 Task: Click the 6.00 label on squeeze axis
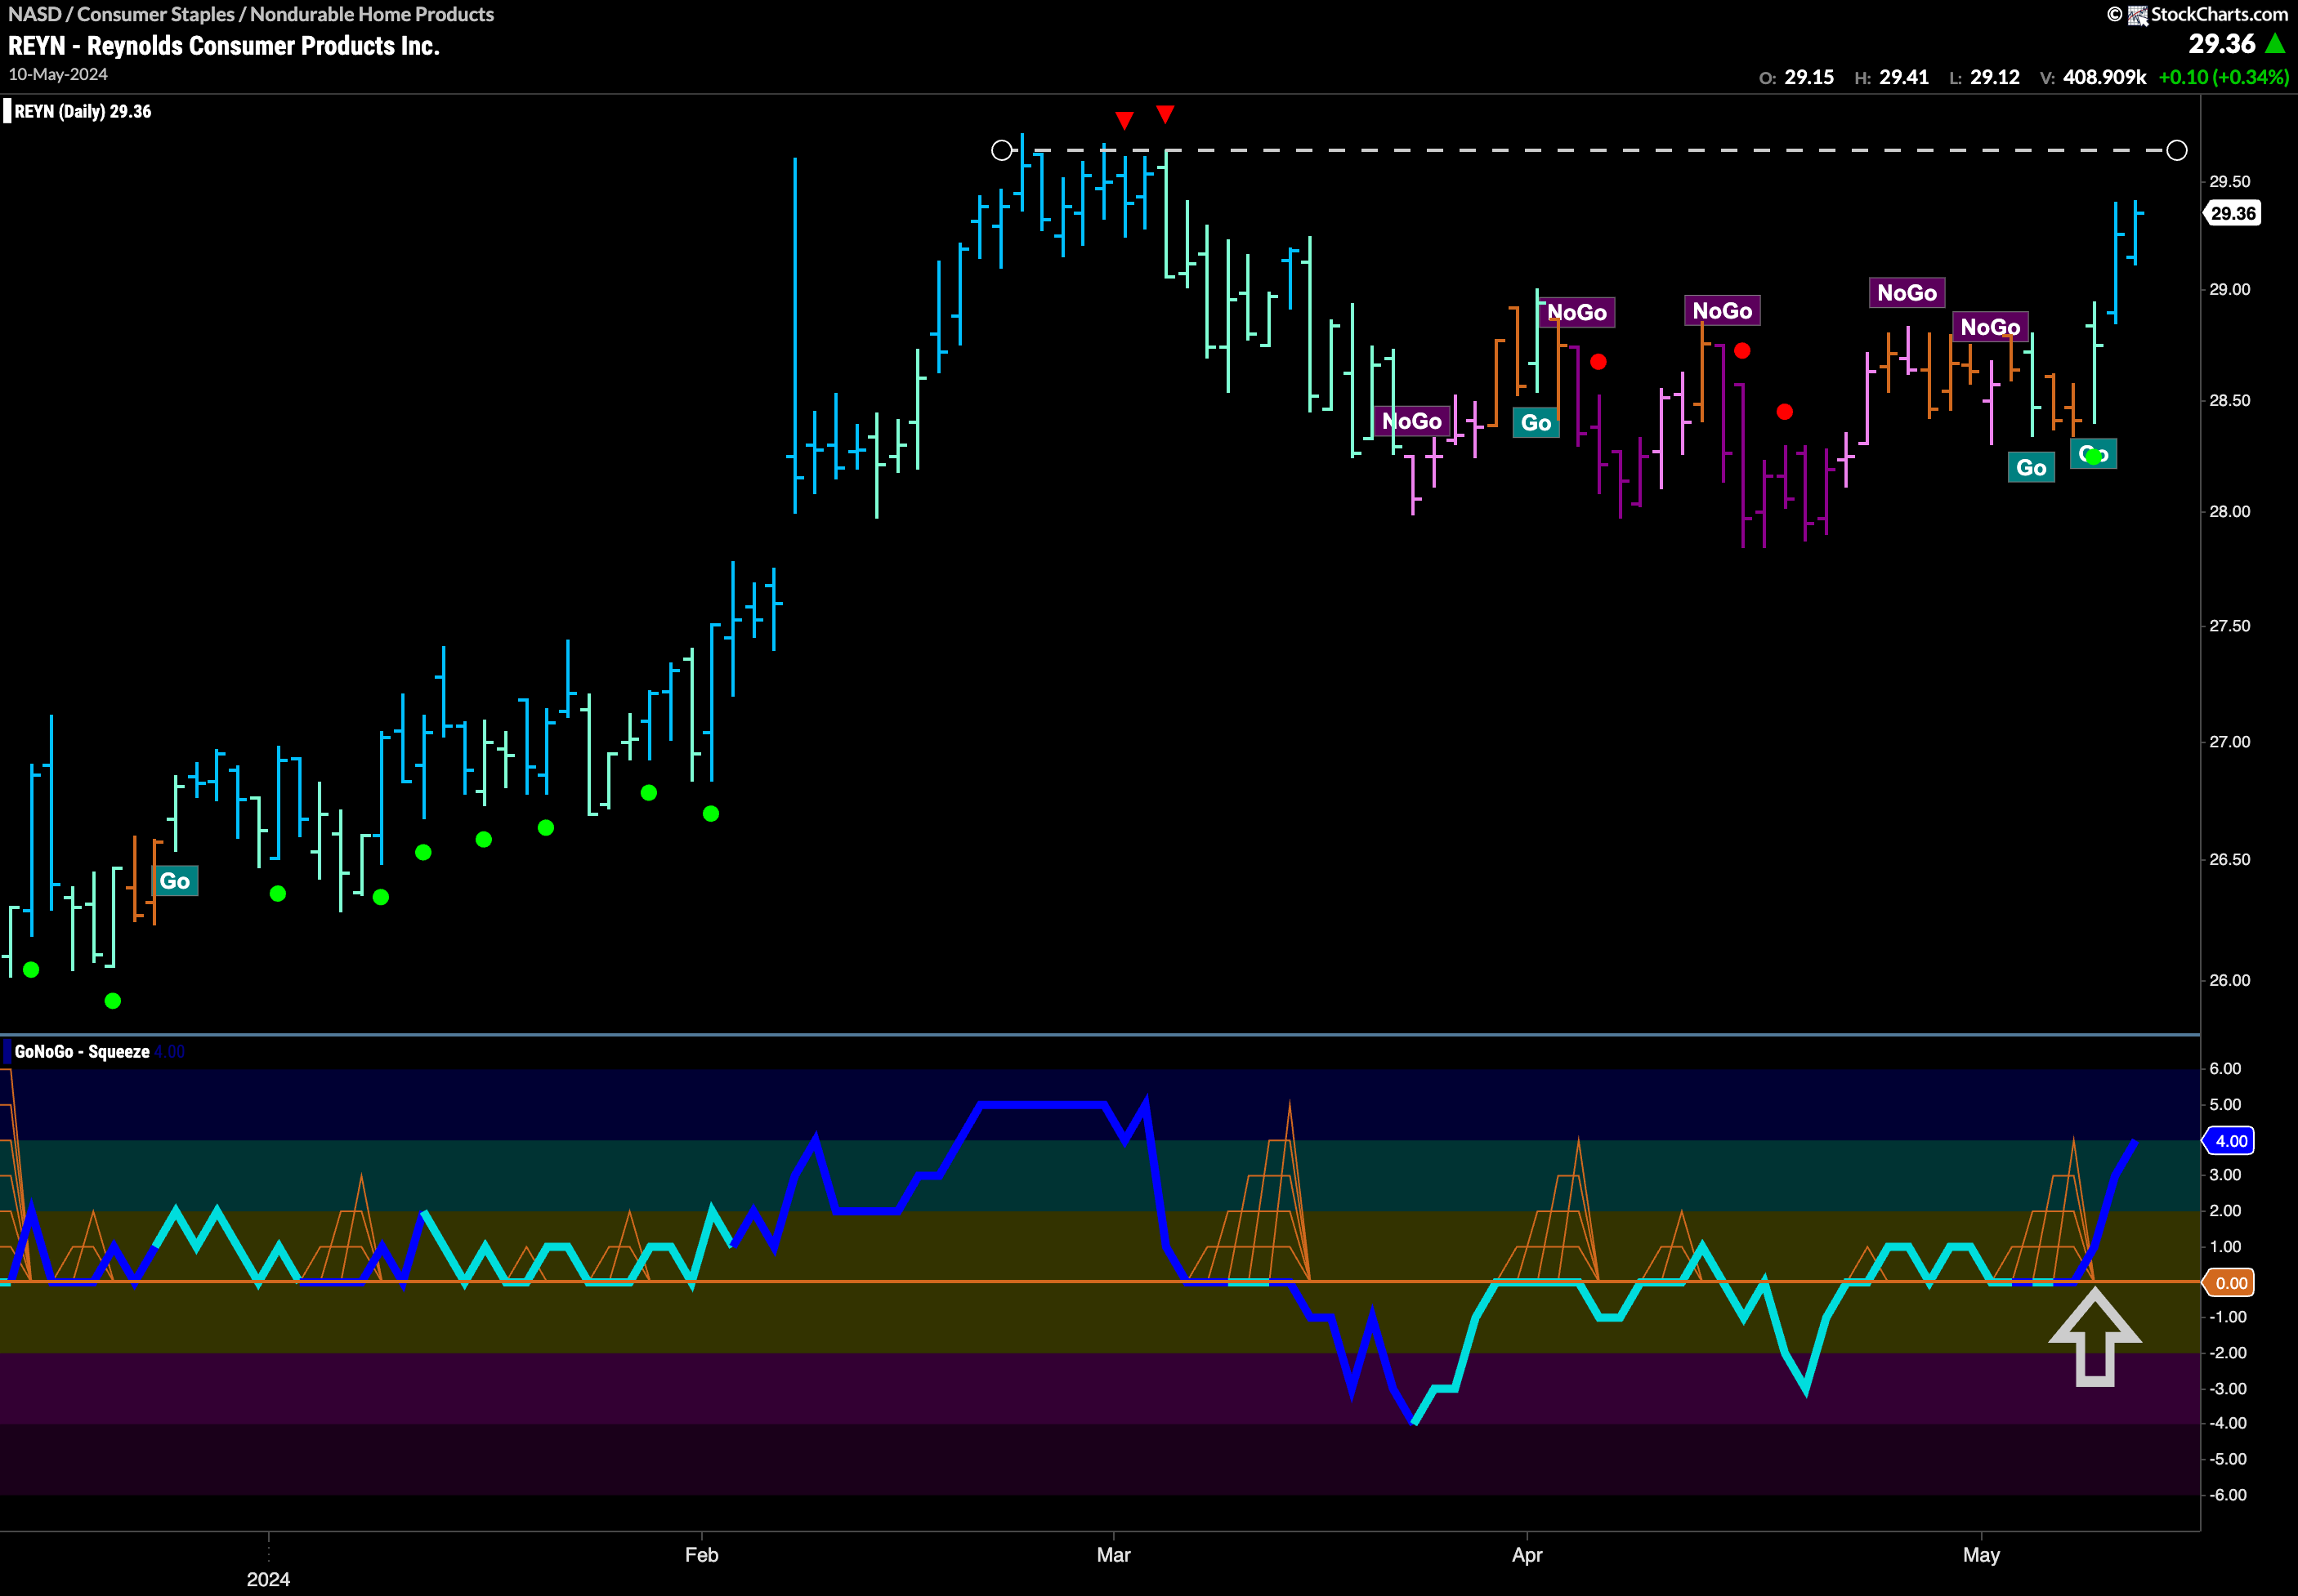point(2225,1069)
